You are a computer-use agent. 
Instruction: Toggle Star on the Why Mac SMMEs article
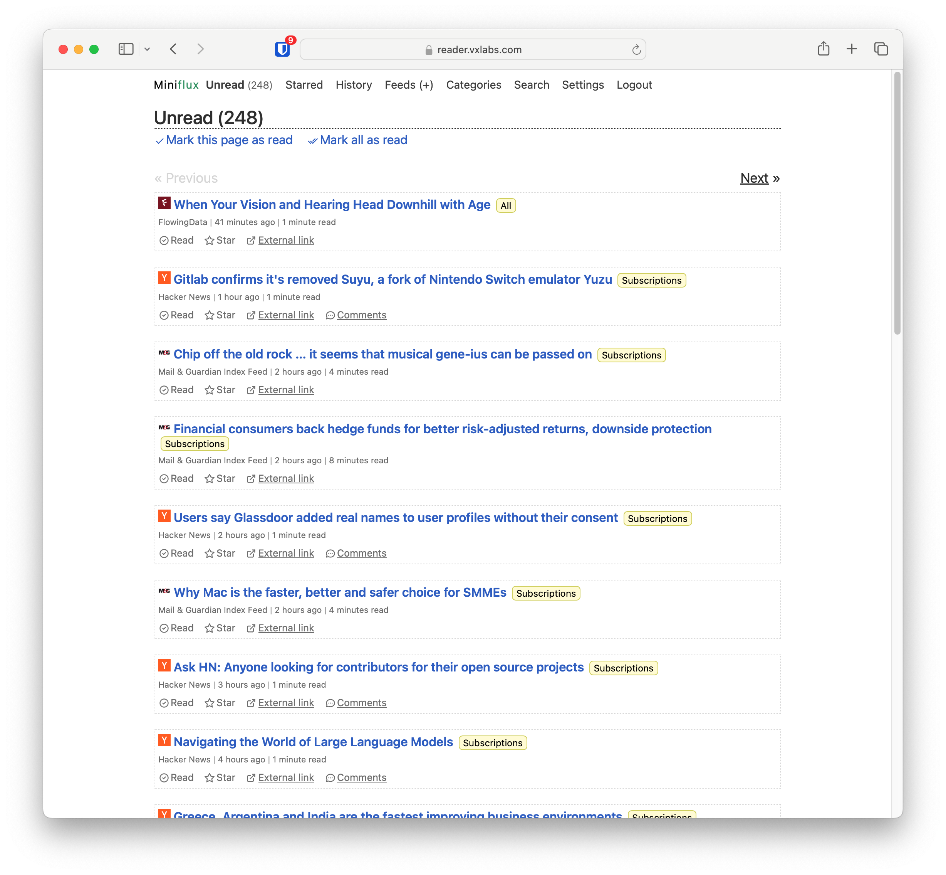(220, 628)
